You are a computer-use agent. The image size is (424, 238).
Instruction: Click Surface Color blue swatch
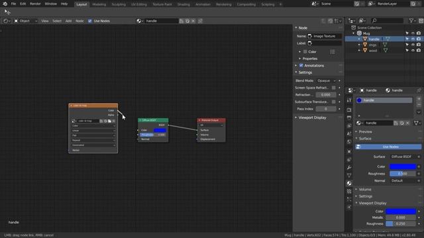click(403, 167)
